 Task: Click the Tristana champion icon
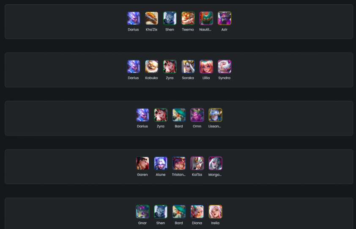pos(179,163)
